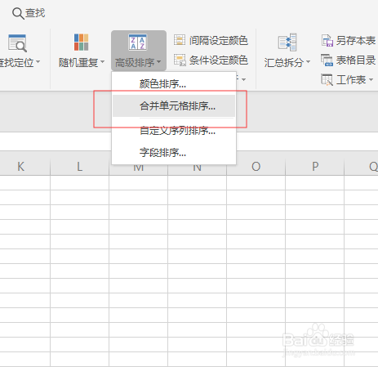Viewport: 378px width, 367px height.
Task: Click the 条件设定颜色 icon
Action: tap(180, 60)
